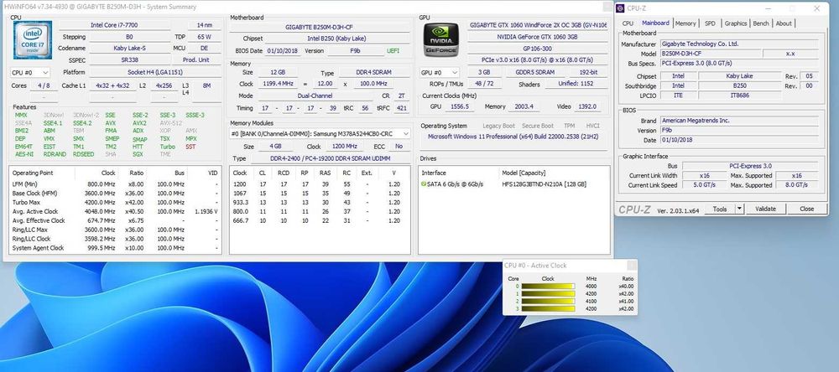839x372 pixels.
Task: Select the HFS128G3BTND-N210A [128 GB] drive entry
Action: [545, 184]
